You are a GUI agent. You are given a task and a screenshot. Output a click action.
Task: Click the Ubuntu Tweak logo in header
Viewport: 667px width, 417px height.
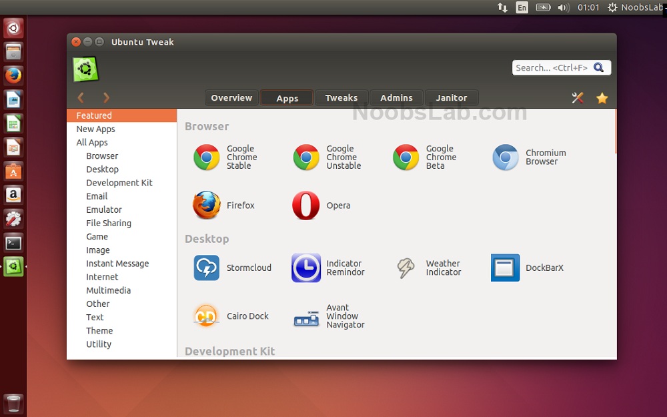tap(85, 69)
